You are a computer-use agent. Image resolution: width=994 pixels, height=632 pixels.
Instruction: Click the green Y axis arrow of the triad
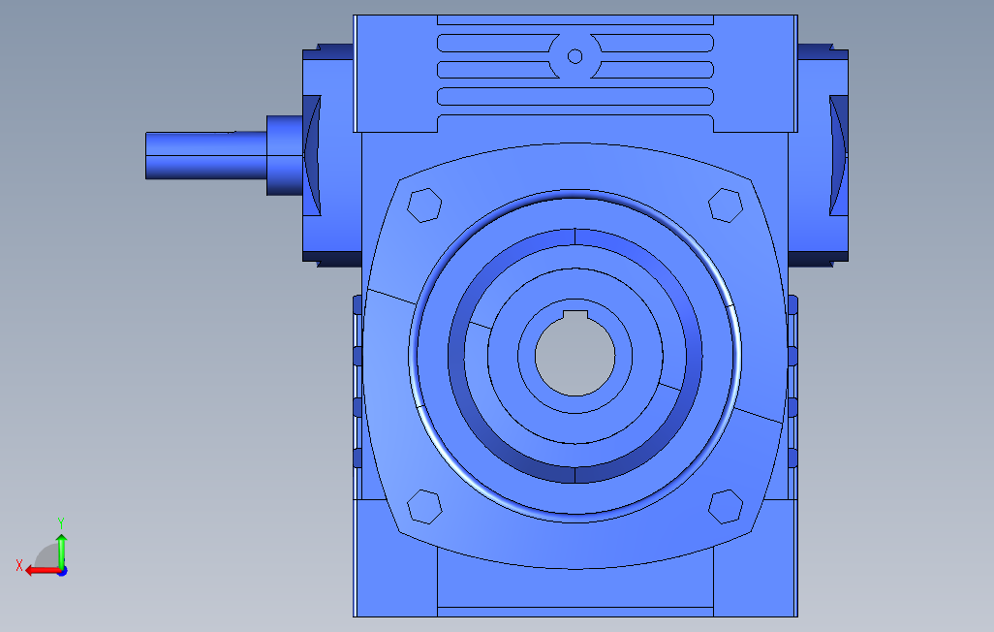(61, 551)
